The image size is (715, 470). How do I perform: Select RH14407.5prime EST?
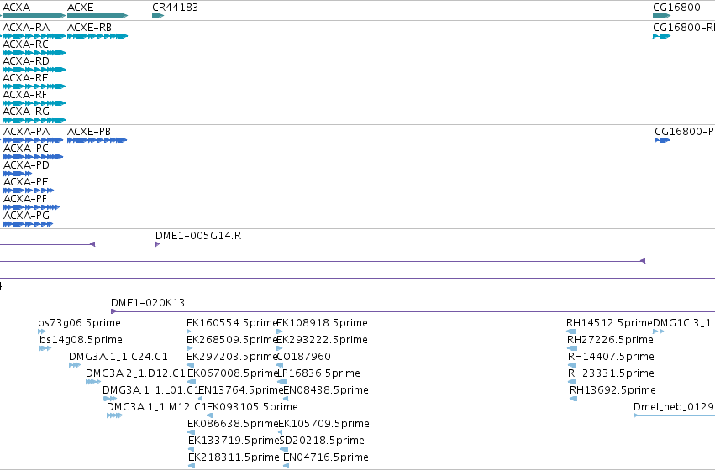click(572, 365)
